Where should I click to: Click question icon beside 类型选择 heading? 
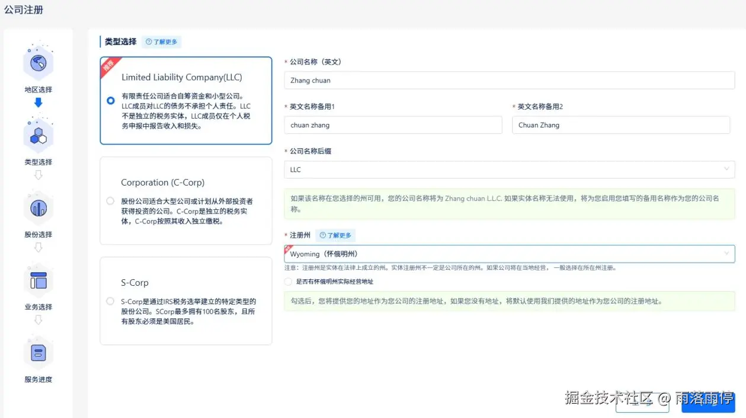[x=149, y=42]
